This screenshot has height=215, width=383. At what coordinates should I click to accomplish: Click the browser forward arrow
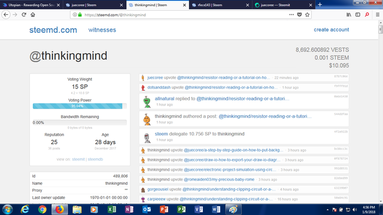tap(15, 14)
